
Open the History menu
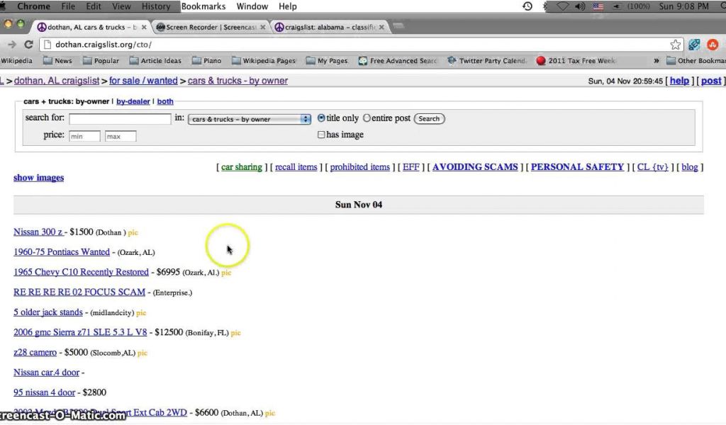[155, 6]
